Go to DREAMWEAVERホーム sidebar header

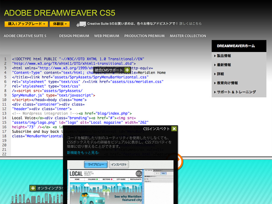[x=239, y=46]
